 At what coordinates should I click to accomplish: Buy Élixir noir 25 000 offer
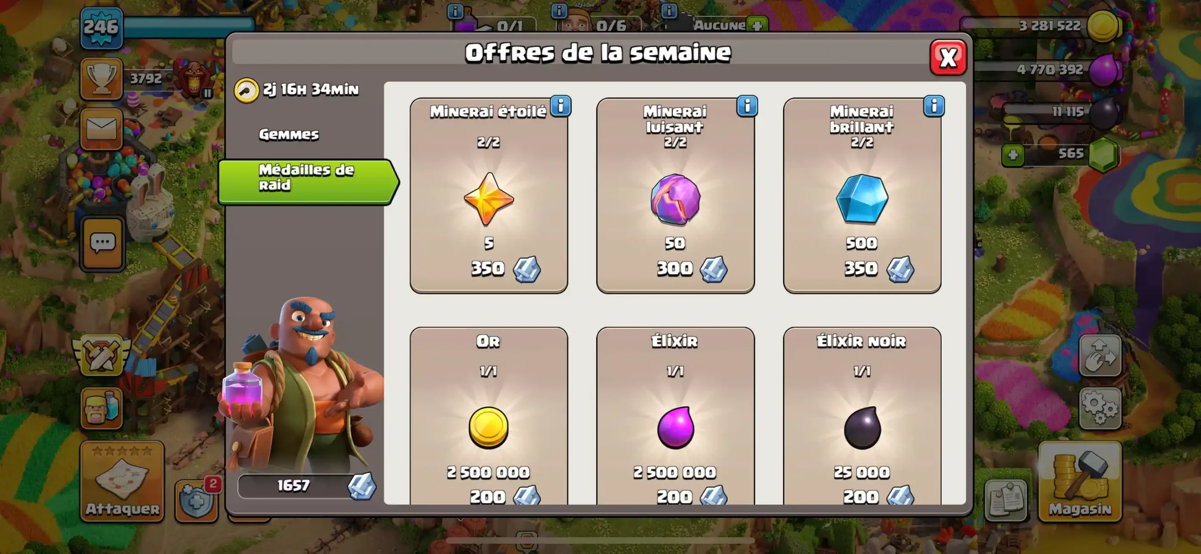[x=862, y=416]
